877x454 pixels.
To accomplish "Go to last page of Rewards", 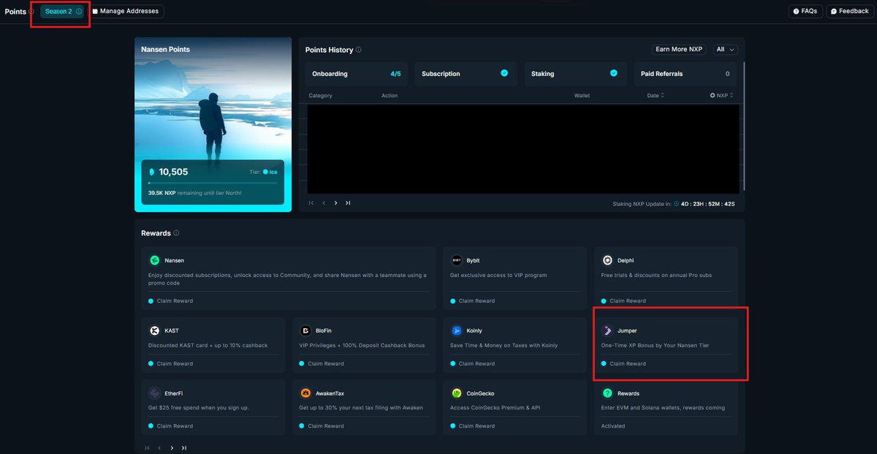I will point(183,448).
